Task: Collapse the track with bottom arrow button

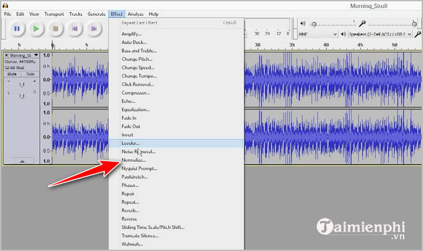Action: coord(22,160)
